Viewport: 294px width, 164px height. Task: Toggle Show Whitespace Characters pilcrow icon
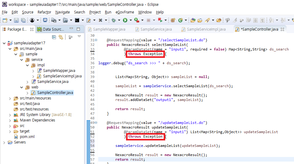pos(262,20)
